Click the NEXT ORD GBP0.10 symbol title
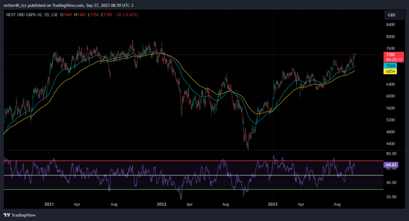 (24, 15)
